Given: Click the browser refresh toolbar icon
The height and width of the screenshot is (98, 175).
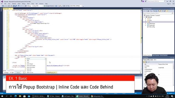Looking at the screenshot, I should [56, 6].
